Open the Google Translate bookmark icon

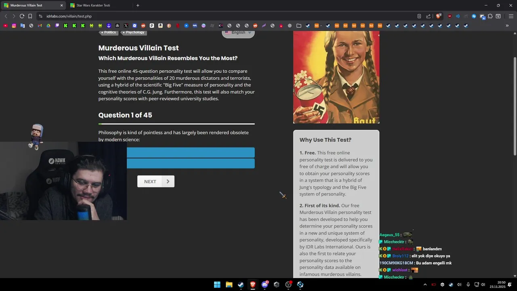22,25
